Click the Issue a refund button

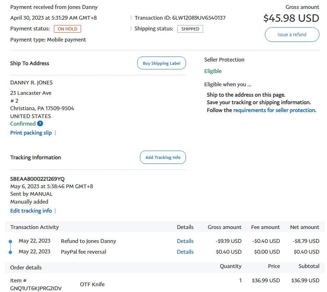(292, 35)
